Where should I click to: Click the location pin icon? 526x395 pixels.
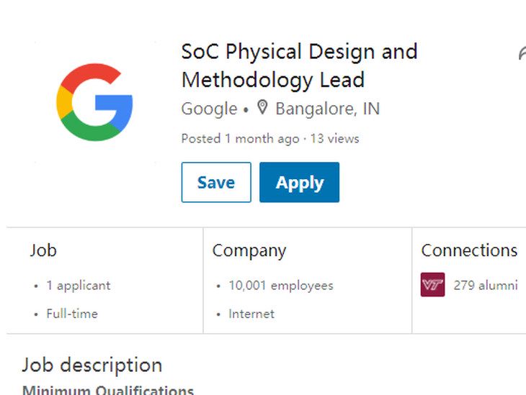pyautogui.click(x=262, y=107)
